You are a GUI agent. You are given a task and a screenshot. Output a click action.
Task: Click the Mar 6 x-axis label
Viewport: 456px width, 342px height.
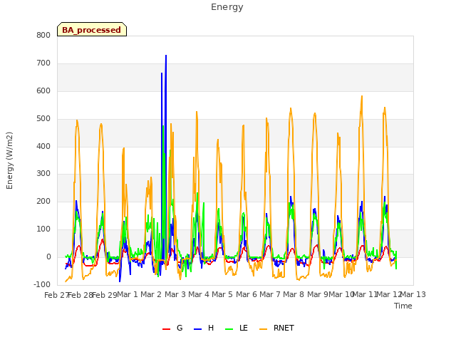pyautogui.click(x=247, y=294)
